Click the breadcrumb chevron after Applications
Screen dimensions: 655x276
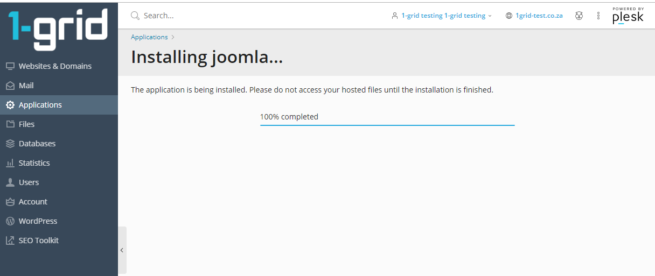point(173,37)
